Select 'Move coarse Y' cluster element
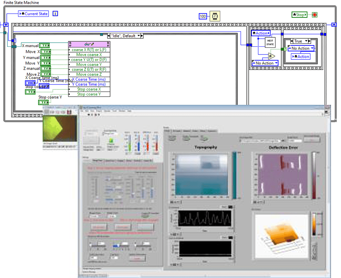 click(89, 65)
